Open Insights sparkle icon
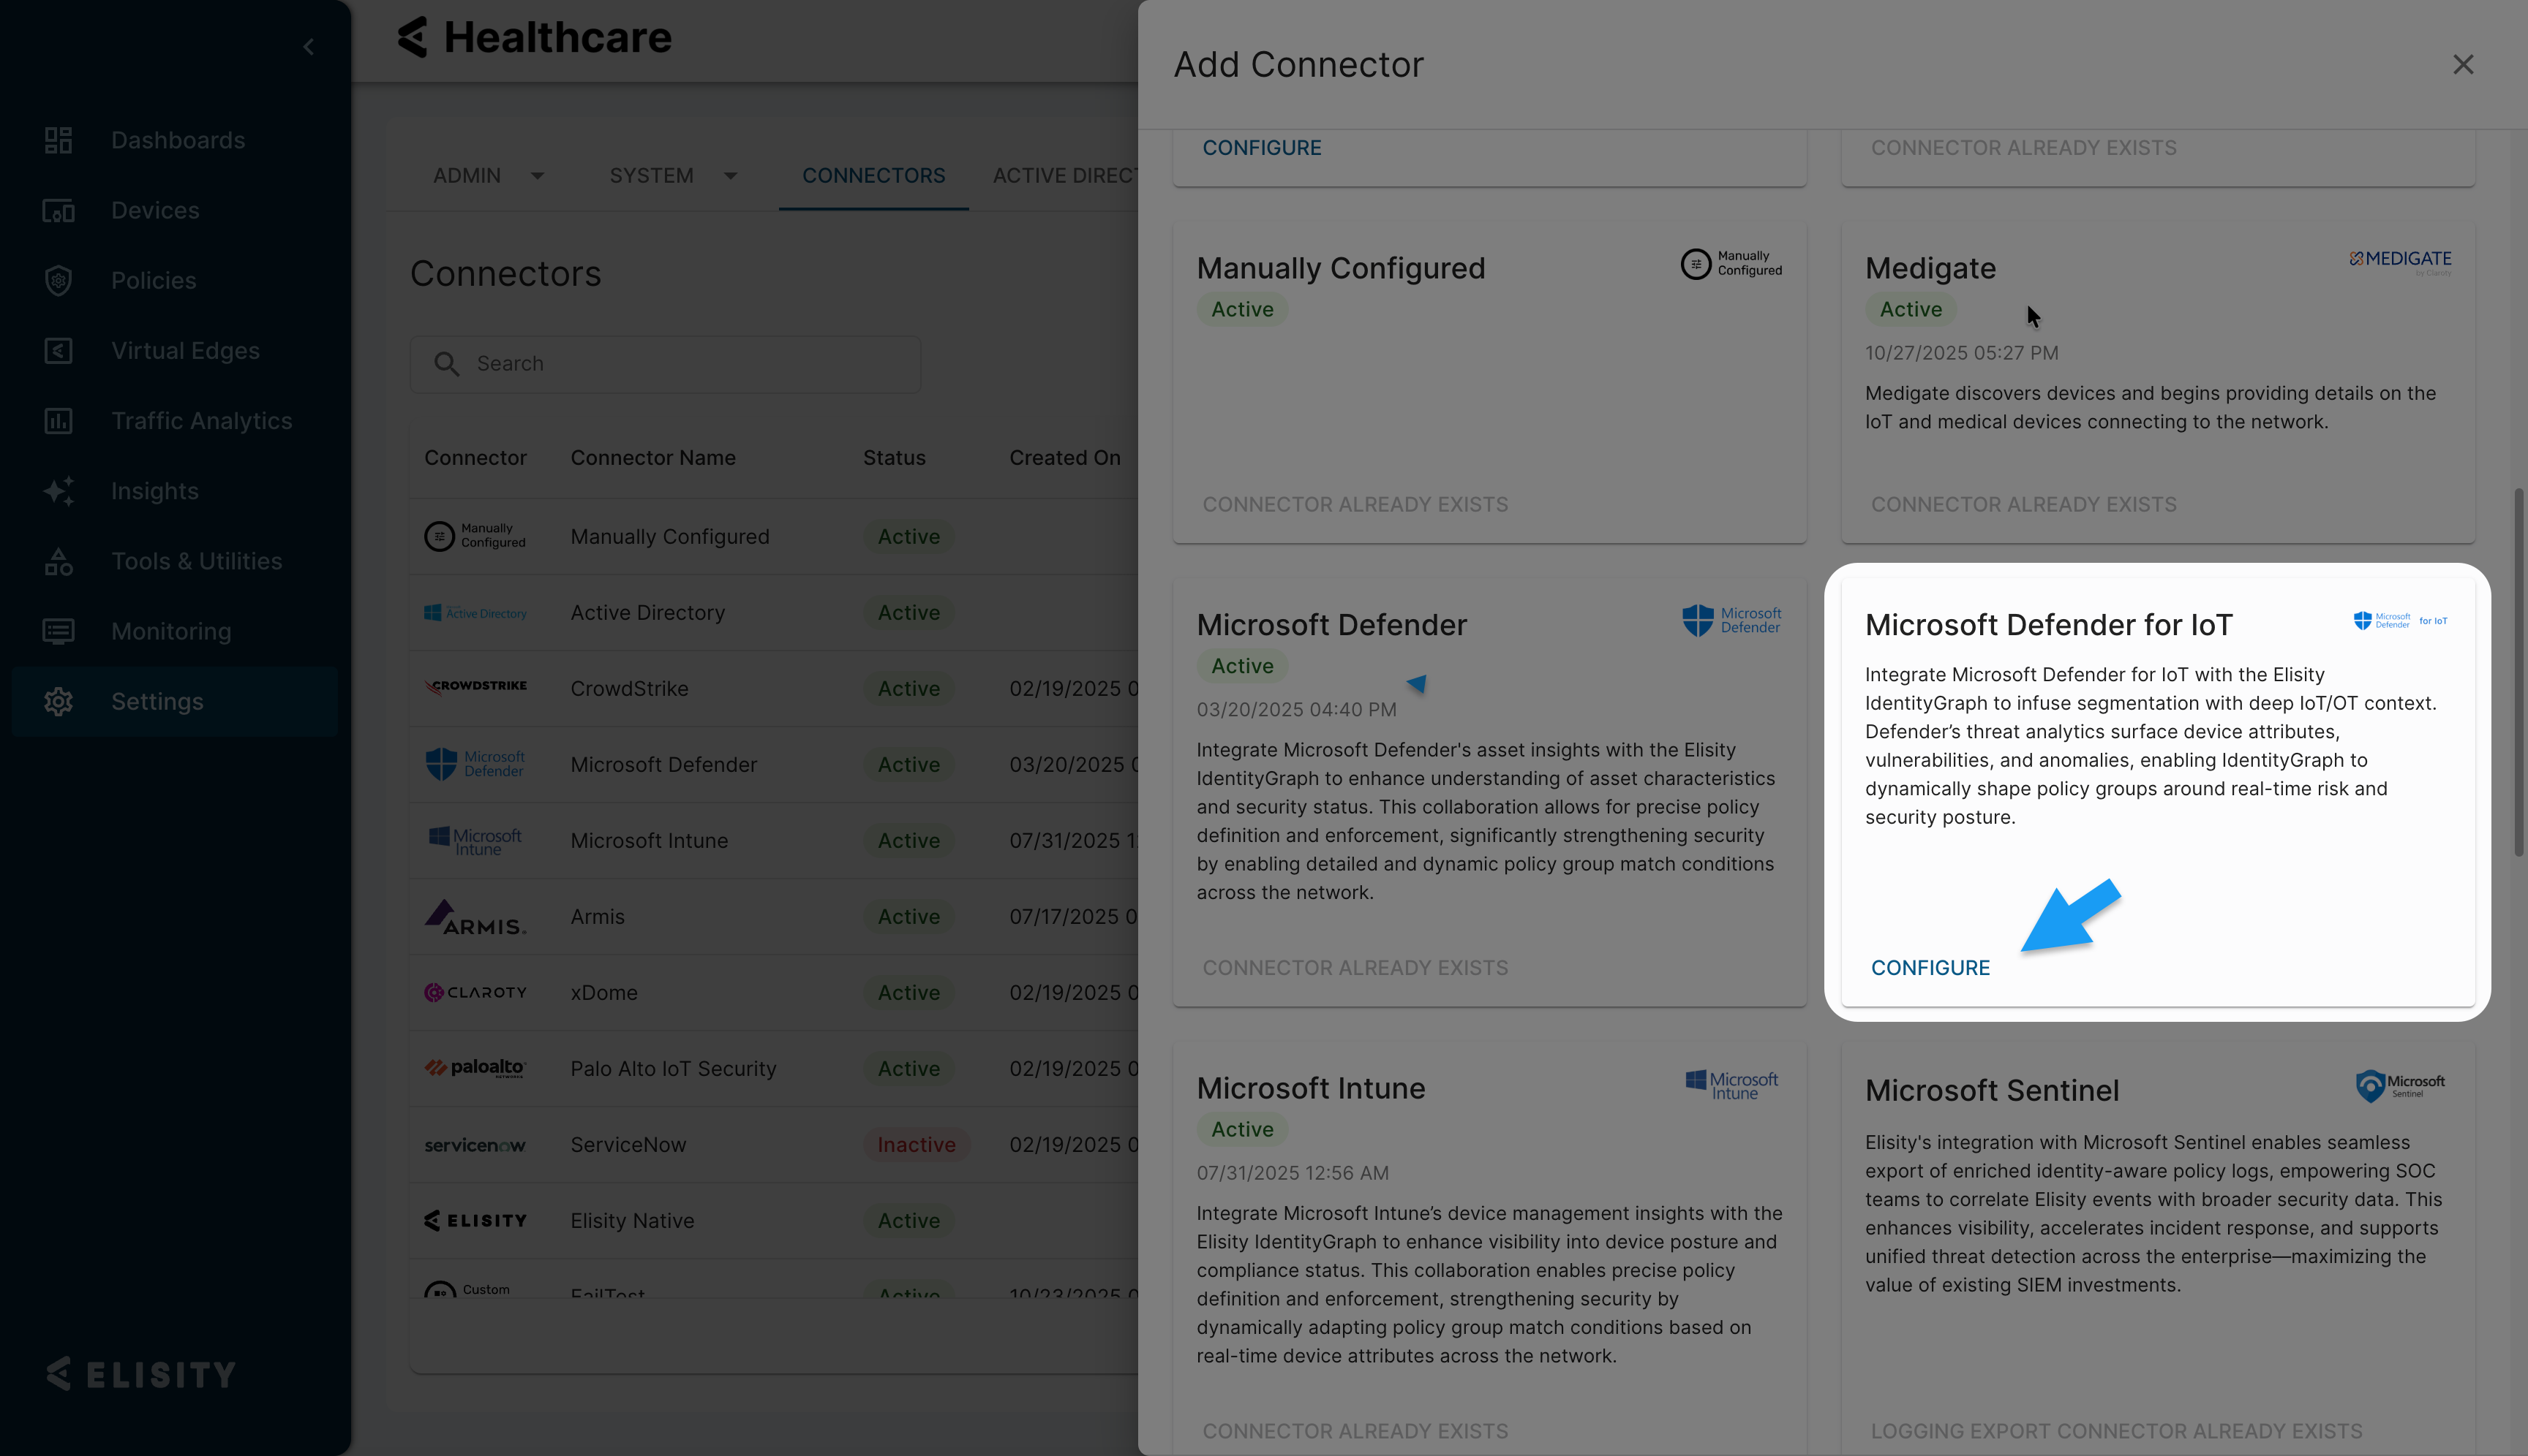The height and width of the screenshot is (1456, 2528). pos(58,491)
